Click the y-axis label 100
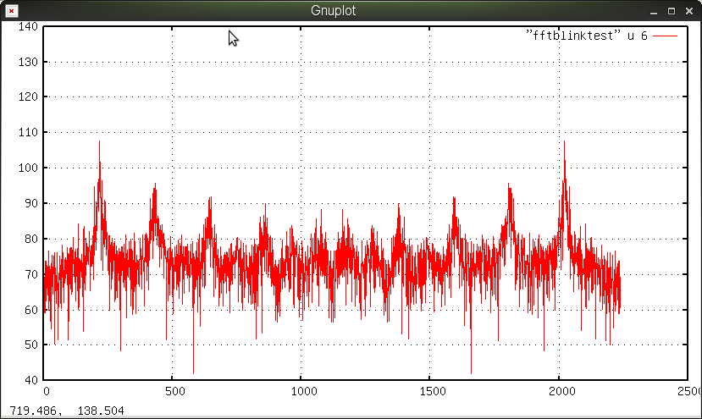The image size is (702, 419). [29, 168]
